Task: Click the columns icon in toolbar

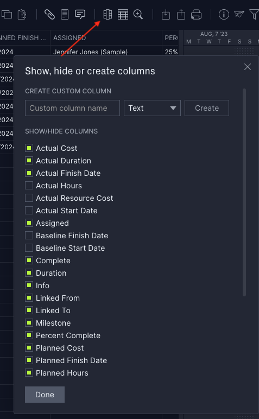Action: (108, 15)
